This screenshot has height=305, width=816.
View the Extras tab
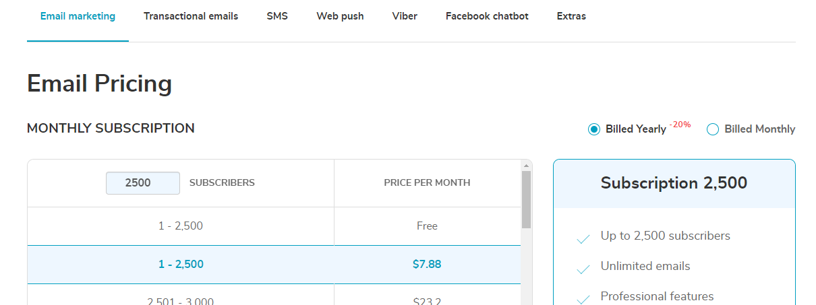point(571,16)
